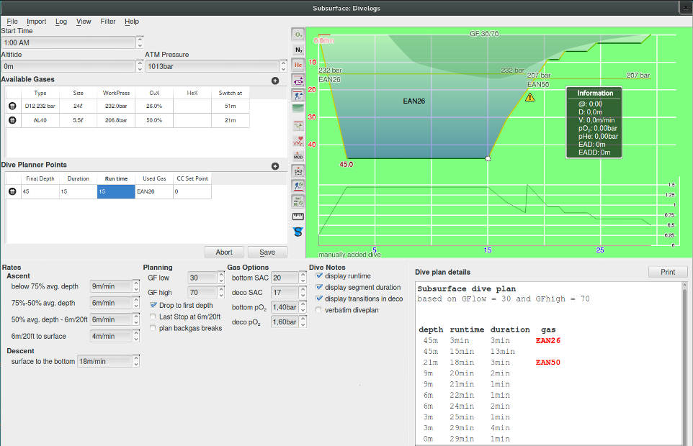Click the 232.0bar WorkPress cell
693x446 pixels.
[x=116, y=106]
